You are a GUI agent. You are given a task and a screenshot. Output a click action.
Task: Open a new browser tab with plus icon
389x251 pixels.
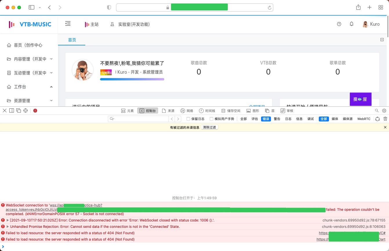[370, 8]
